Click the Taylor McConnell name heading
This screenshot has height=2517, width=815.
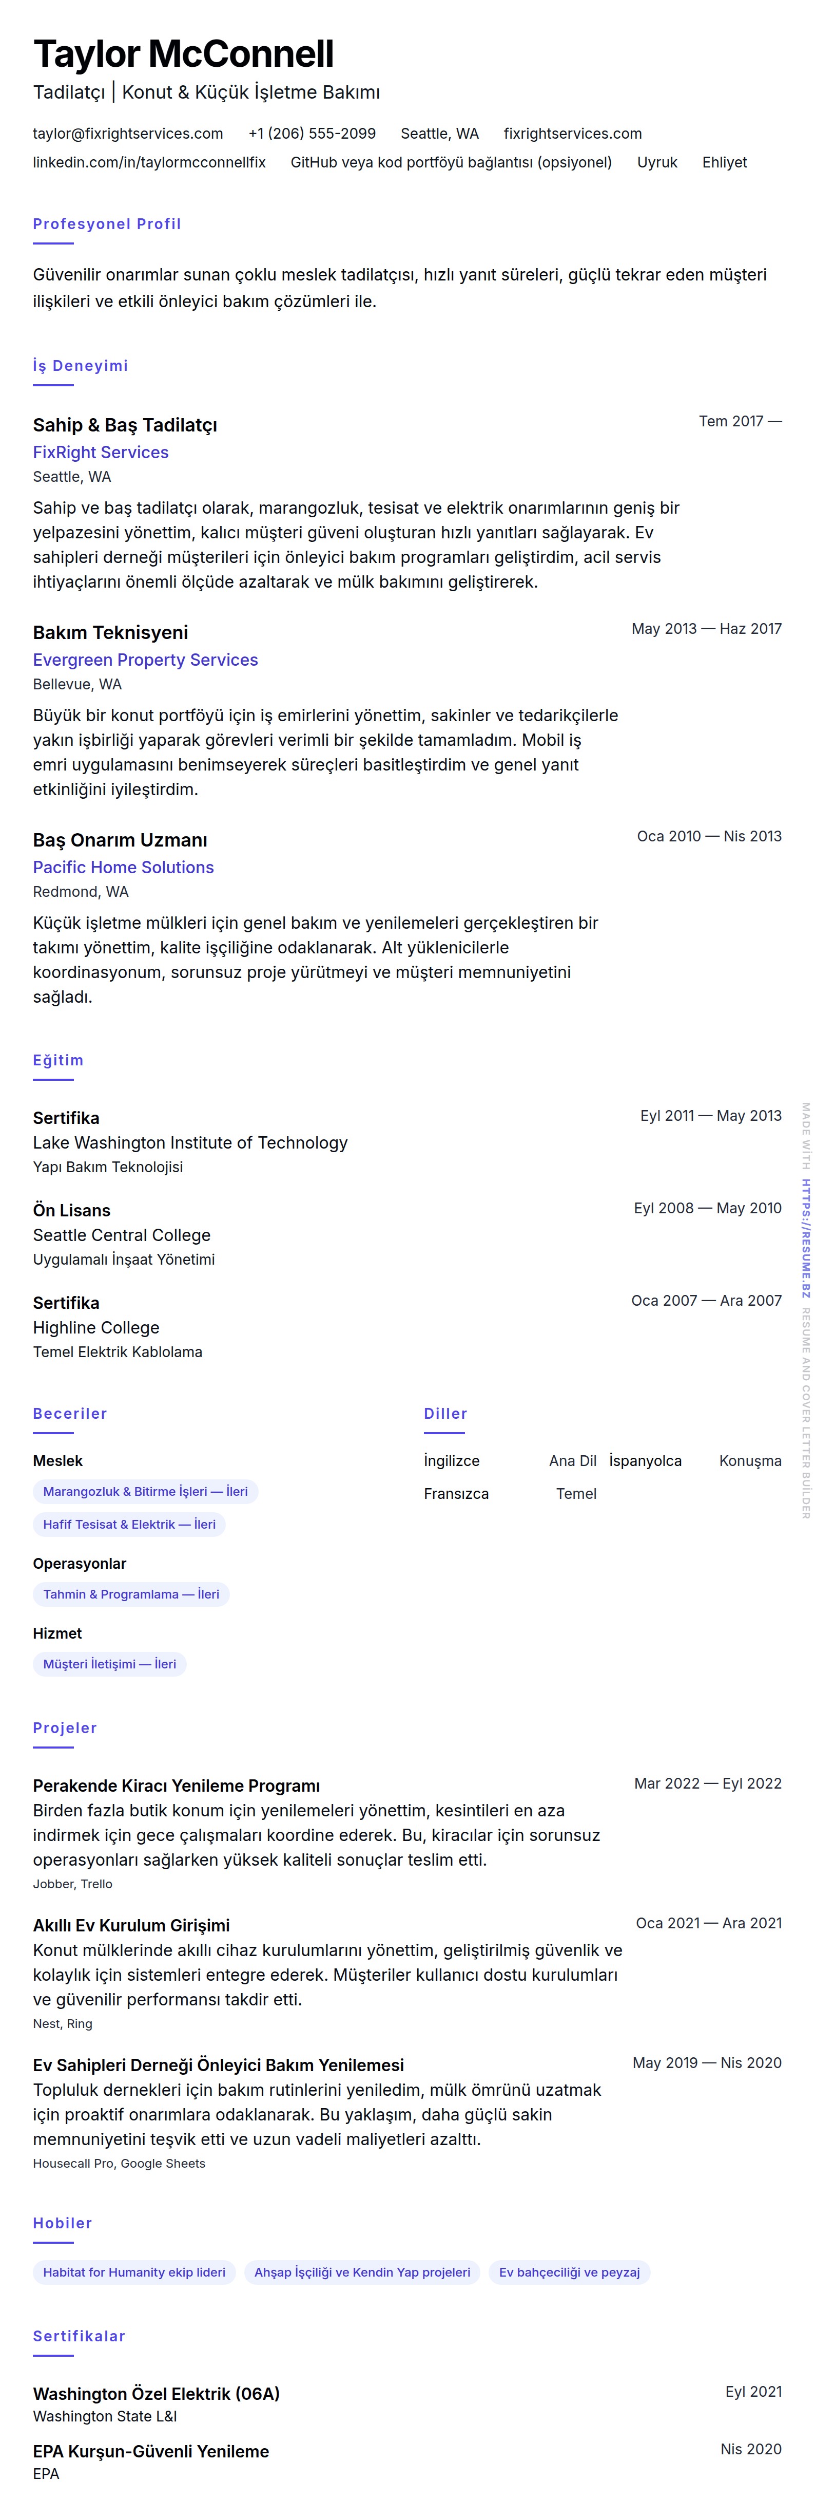[184, 54]
